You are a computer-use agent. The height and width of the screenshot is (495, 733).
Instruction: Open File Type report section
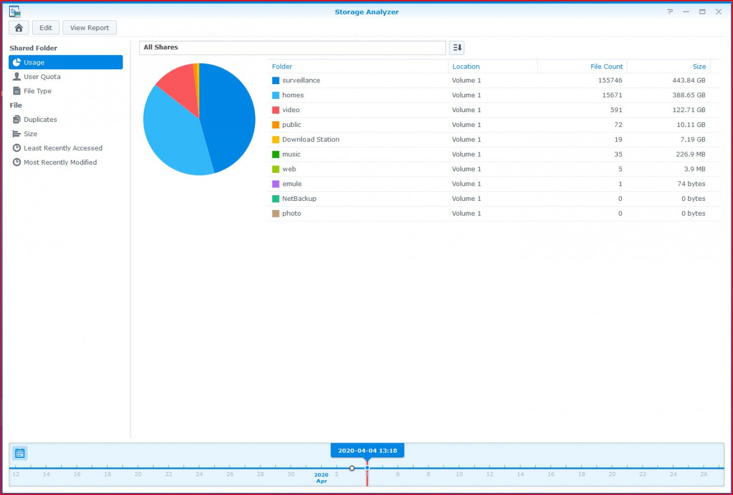coord(66,91)
